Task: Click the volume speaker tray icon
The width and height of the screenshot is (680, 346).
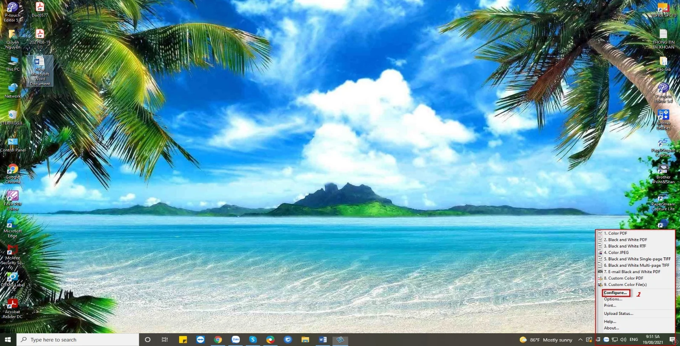Action: (x=623, y=340)
